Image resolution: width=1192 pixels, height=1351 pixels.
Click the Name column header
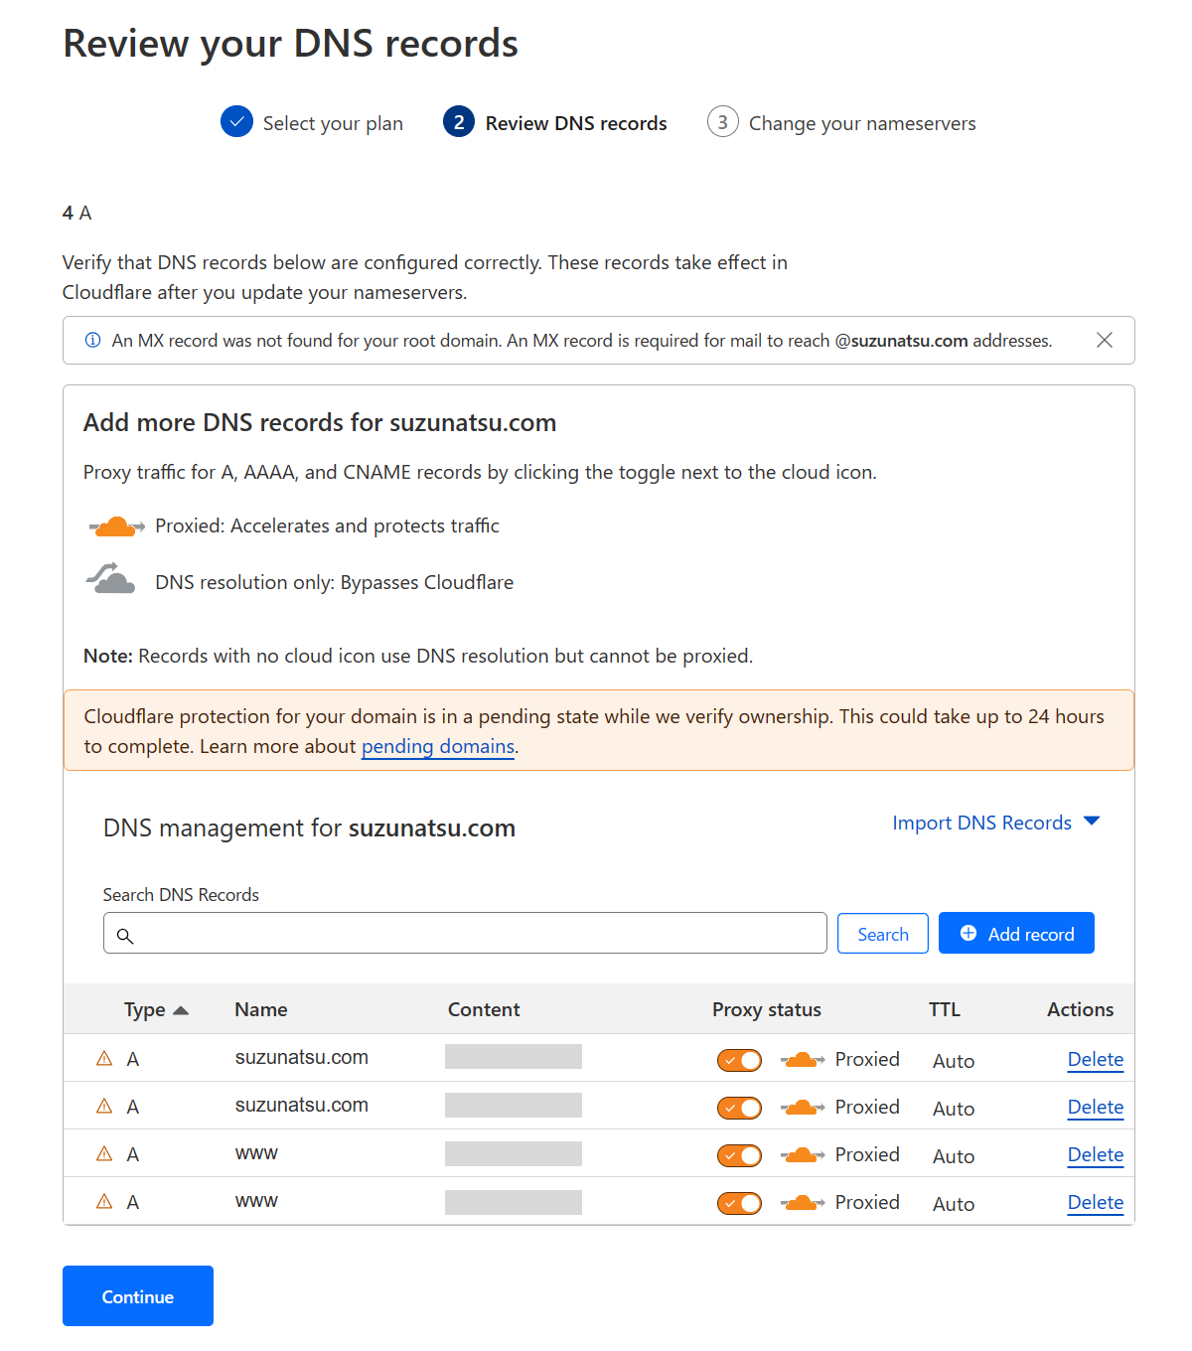click(x=261, y=1009)
